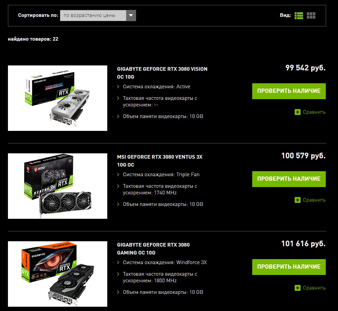Click compare plus icon for Gigabyte Gaming OC
This screenshot has height=311, width=338.
pos(298,288)
